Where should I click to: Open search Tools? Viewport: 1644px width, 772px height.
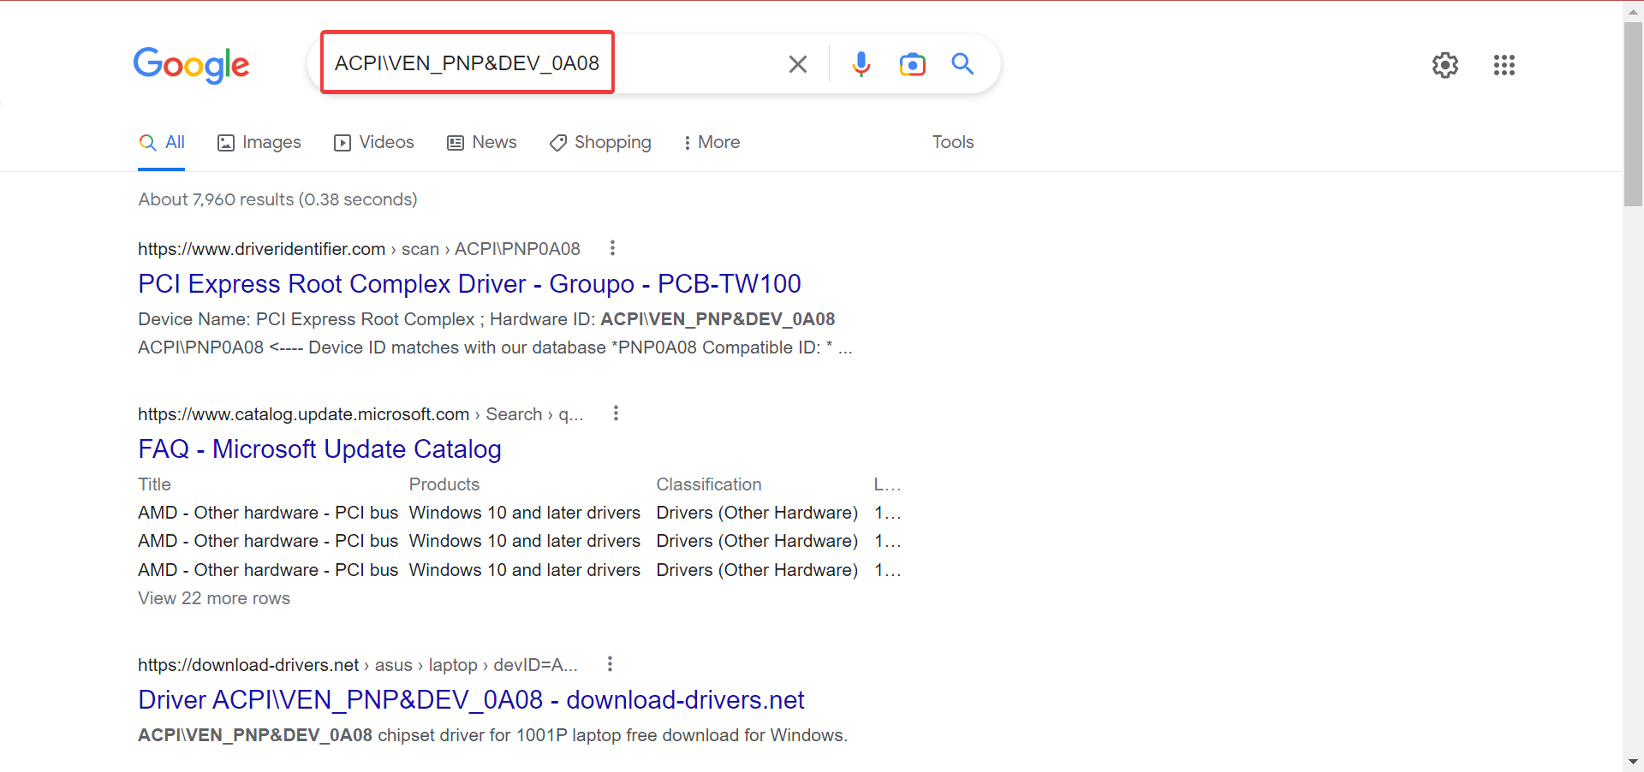coord(953,142)
